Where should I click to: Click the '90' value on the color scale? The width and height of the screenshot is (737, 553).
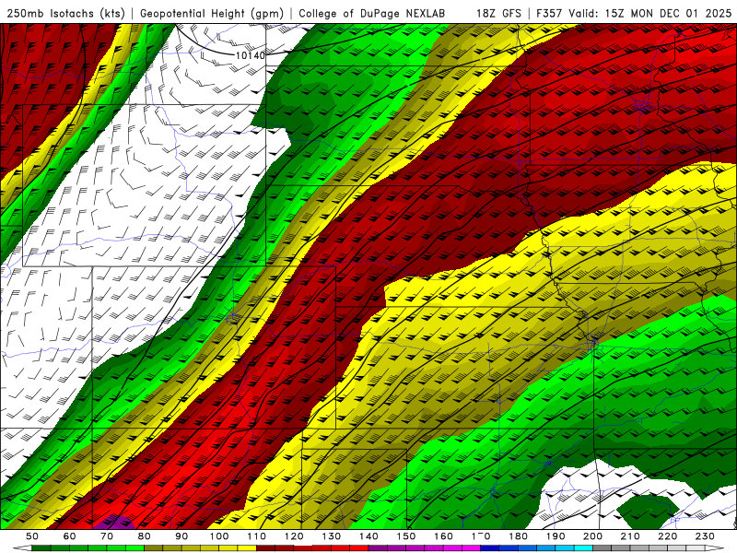coord(181,536)
